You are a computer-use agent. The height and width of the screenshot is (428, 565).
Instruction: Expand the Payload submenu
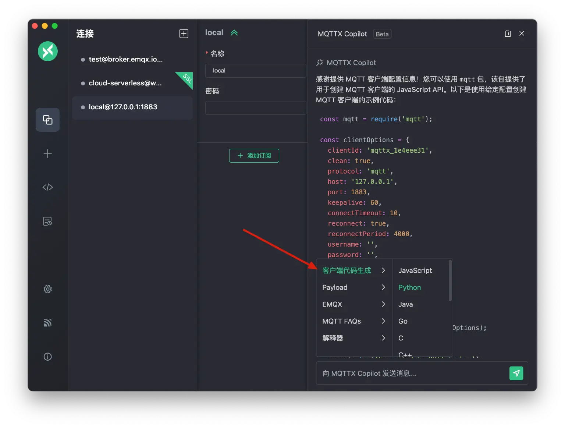coord(335,287)
